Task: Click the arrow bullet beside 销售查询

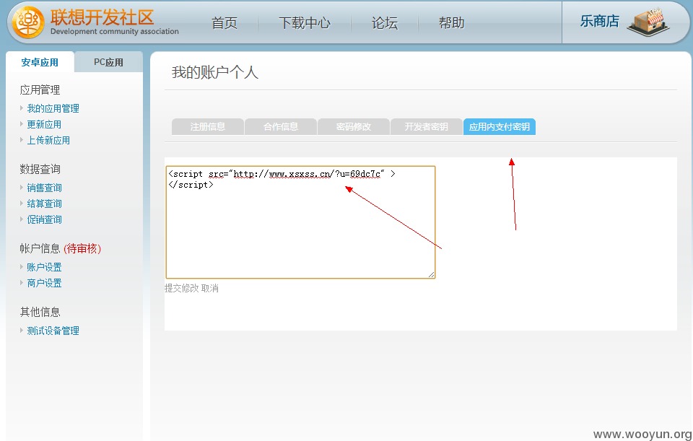Action: tap(21, 188)
